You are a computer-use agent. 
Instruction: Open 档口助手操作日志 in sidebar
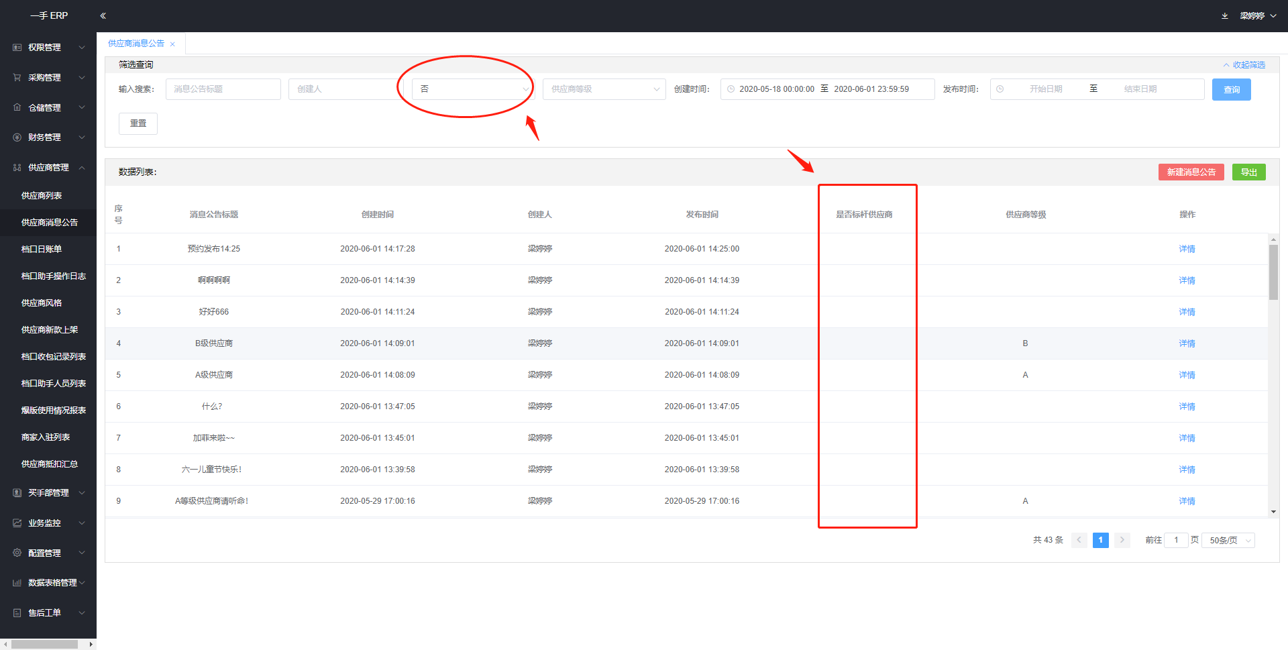[x=54, y=276]
